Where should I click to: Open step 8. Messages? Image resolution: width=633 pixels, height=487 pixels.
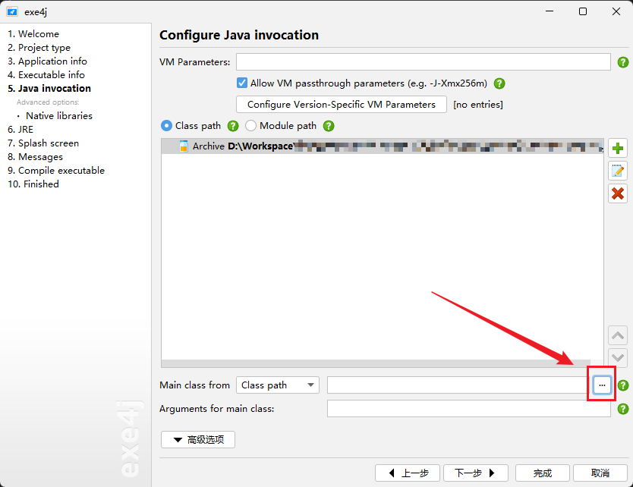[35, 157]
